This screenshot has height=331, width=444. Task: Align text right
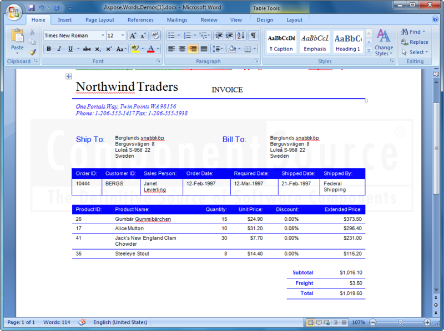[x=193, y=49]
